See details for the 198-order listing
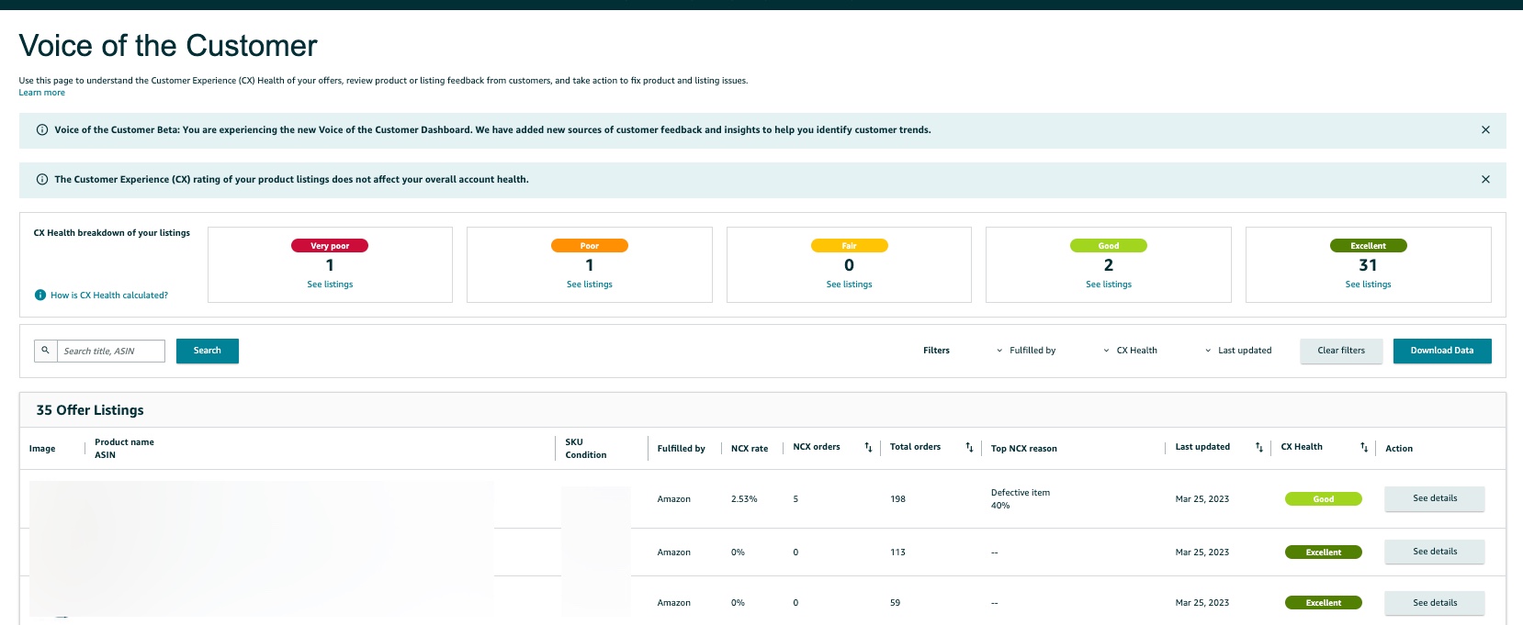 click(1434, 498)
